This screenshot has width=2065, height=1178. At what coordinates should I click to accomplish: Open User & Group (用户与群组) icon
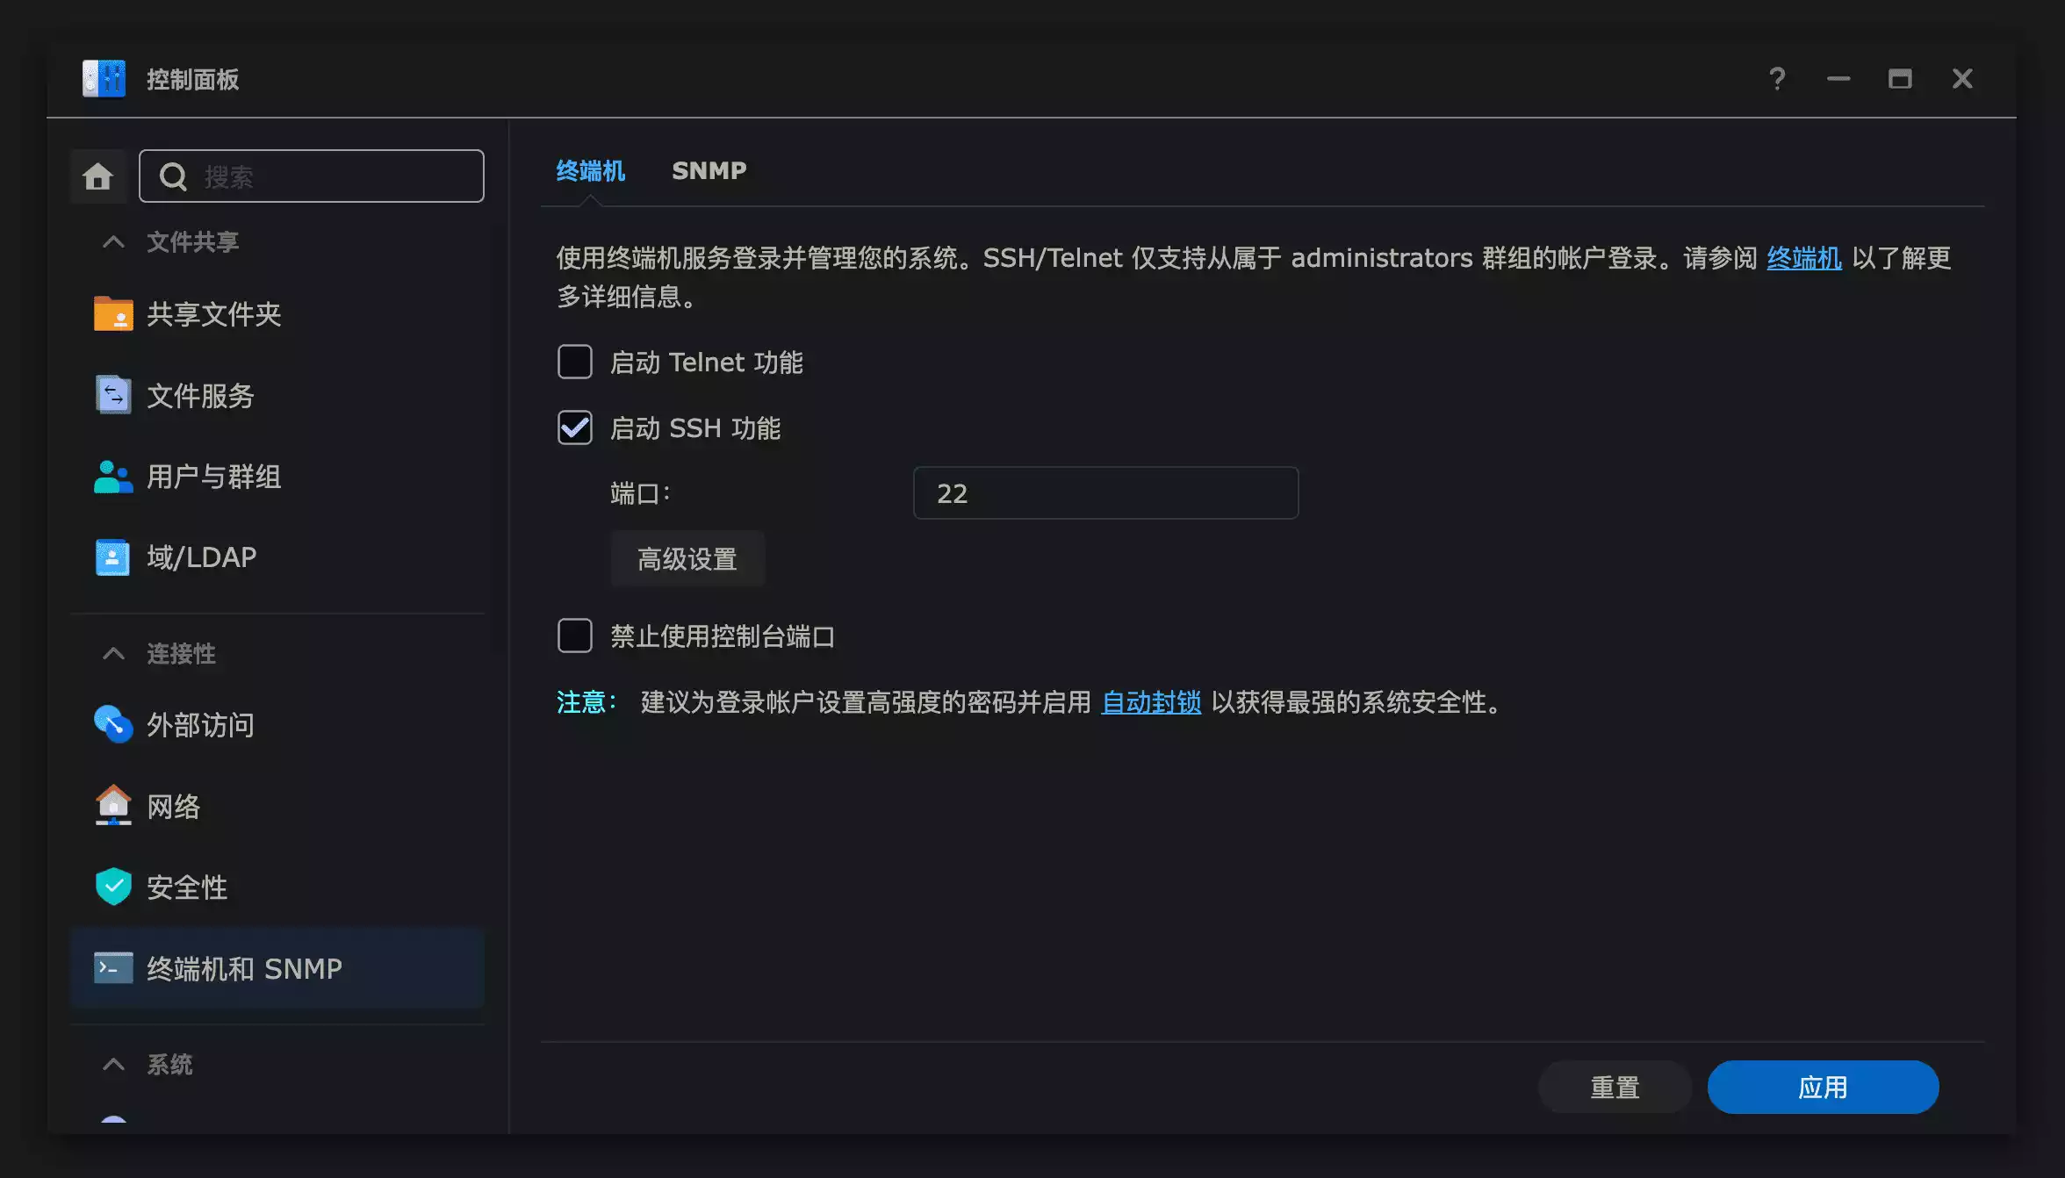pyautogui.click(x=113, y=477)
